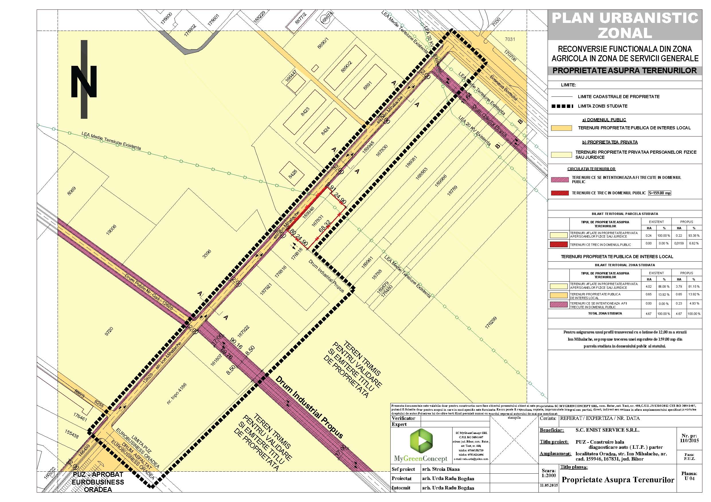Click the north arrow N symbol

coord(84,81)
